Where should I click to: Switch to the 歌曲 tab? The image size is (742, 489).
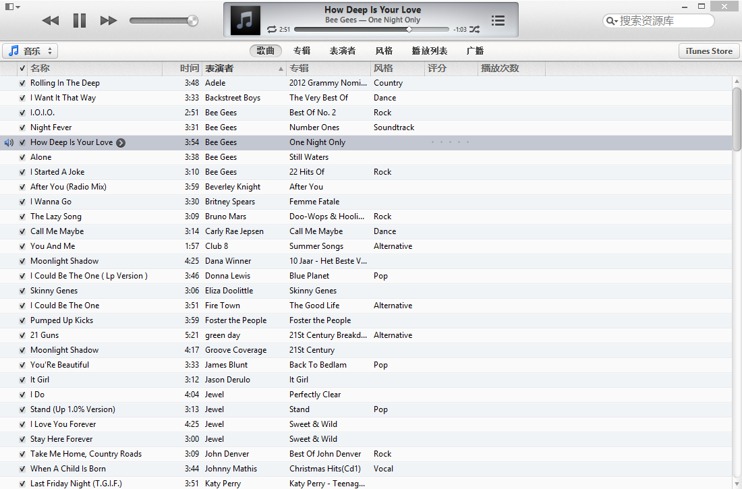(x=266, y=51)
